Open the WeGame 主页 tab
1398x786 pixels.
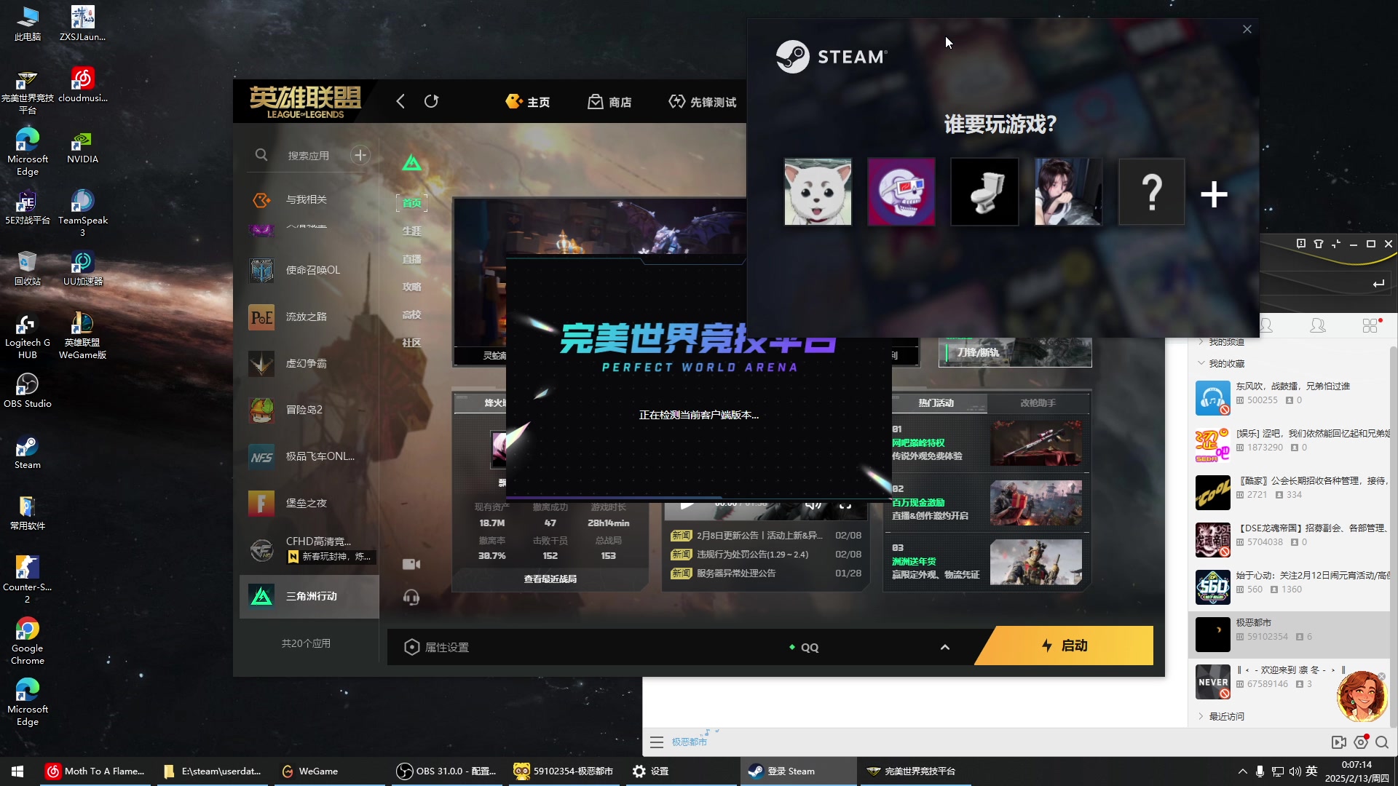528,102
